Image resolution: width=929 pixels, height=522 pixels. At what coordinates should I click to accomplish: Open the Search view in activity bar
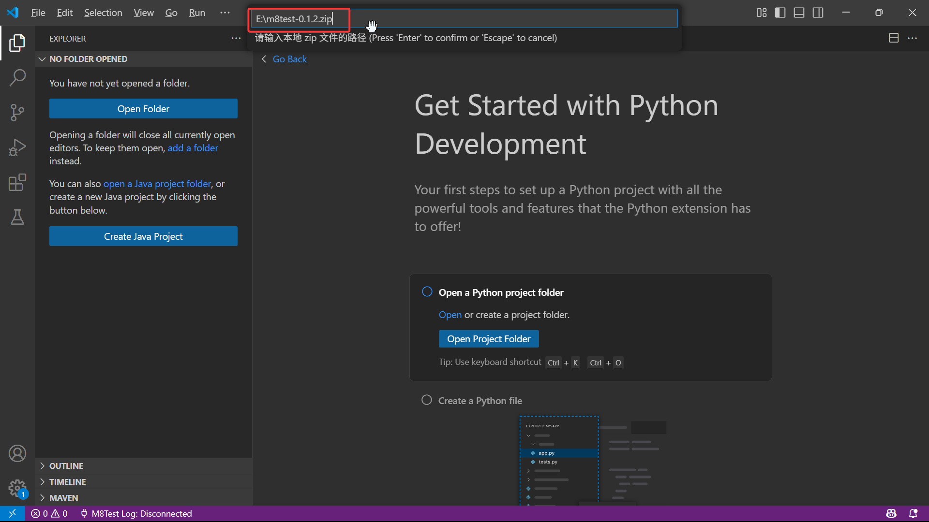(17, 78)
